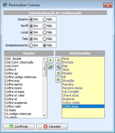Set Perfil option to Não
The width and height of the screenshot is (115, 133).
pos(44,26)
